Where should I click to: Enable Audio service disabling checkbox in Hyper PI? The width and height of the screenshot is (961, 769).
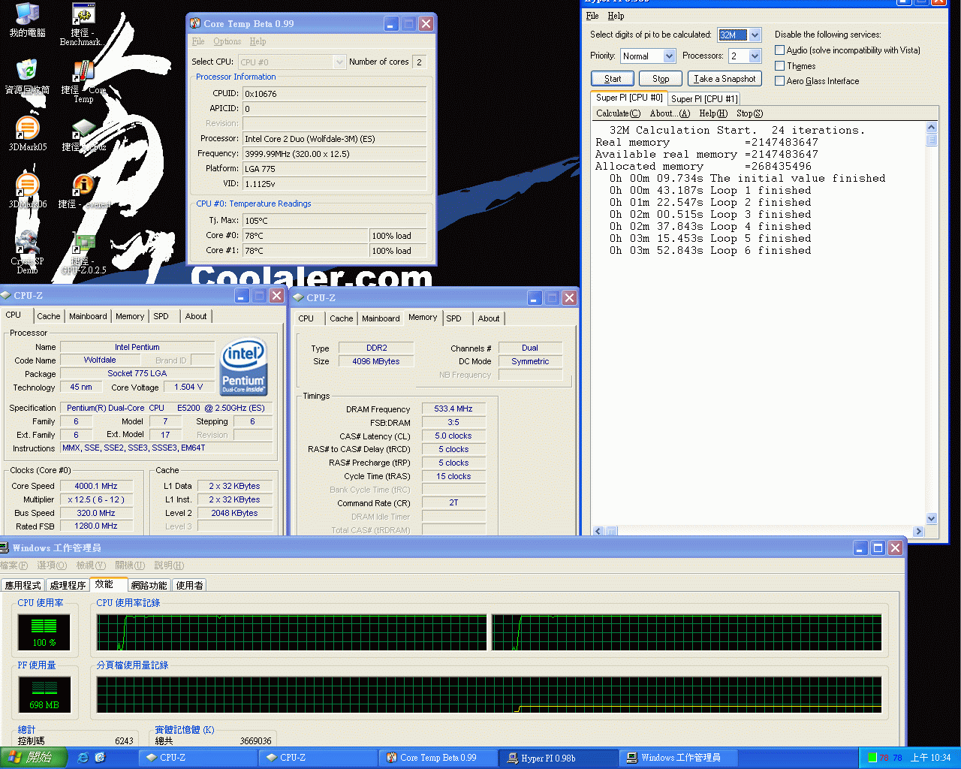pyautogui.click(x=780, y=50)
